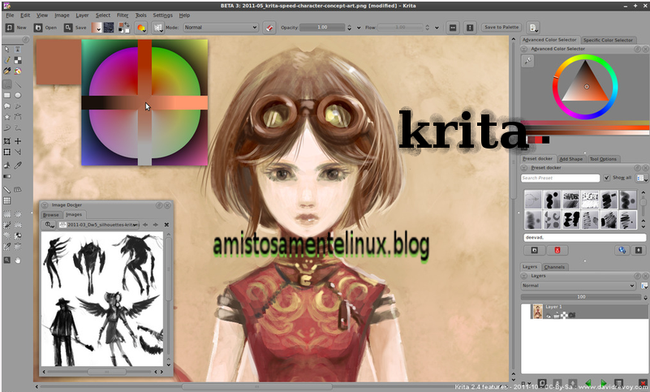This screenshot has width=650, height=392.
Task: Select the Crop tool
Action: click(x=7, y=141)
